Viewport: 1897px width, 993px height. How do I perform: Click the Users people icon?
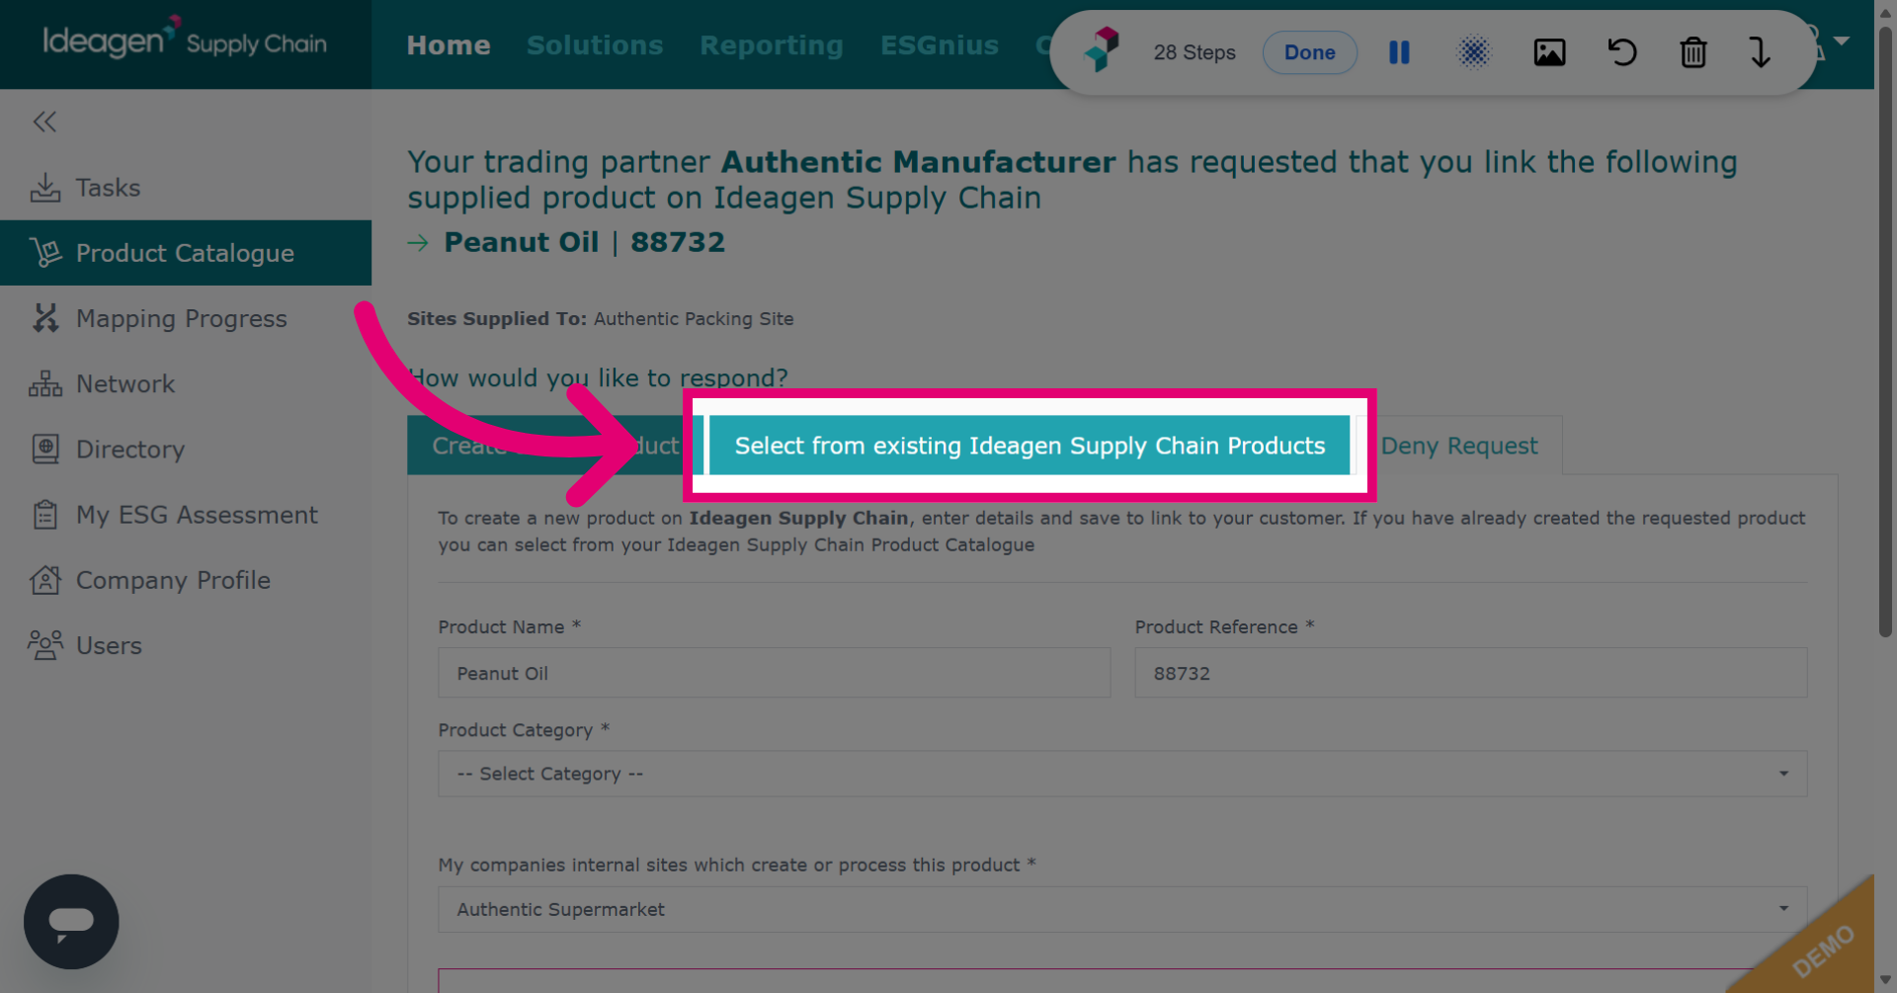click(x=44, y=645)
